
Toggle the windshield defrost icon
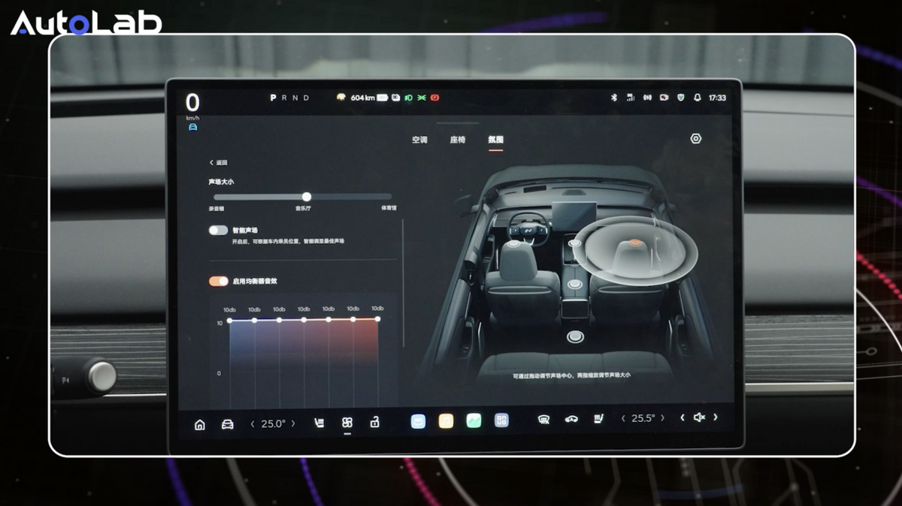[543, 419]
